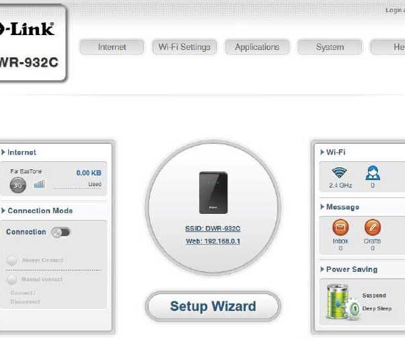Toggle the Connection switch
405x342 pixels.
(x=61, y=233)
